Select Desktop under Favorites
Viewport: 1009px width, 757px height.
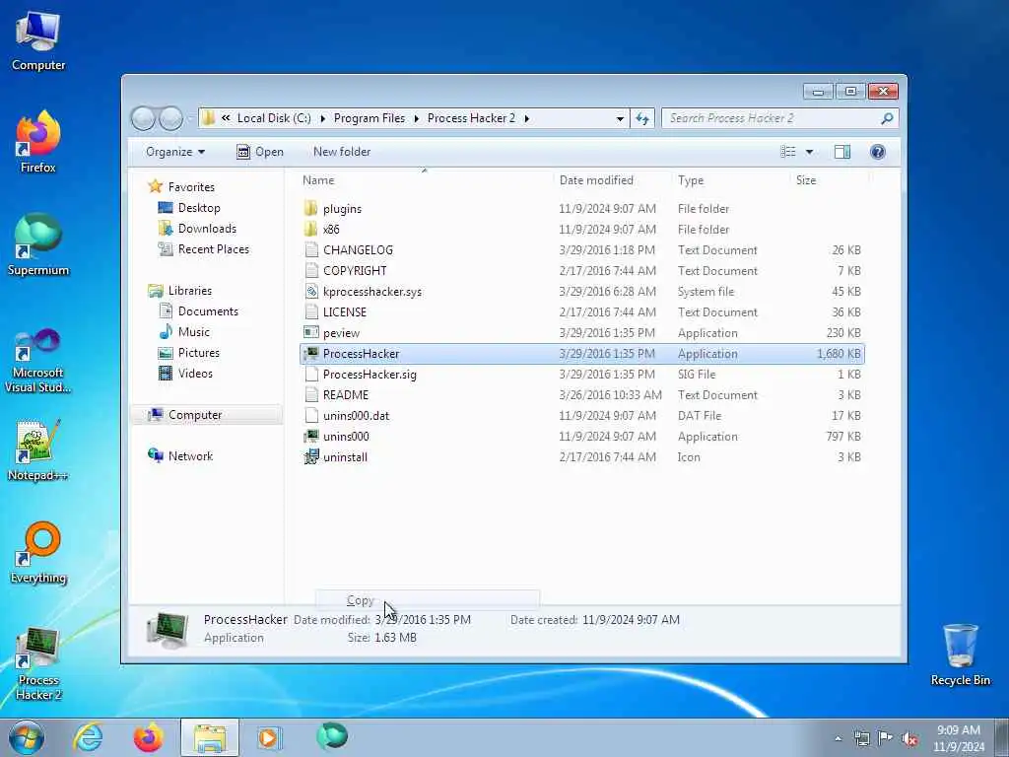(x=199, y=208)
